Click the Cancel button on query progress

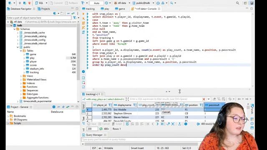point(166,112)
